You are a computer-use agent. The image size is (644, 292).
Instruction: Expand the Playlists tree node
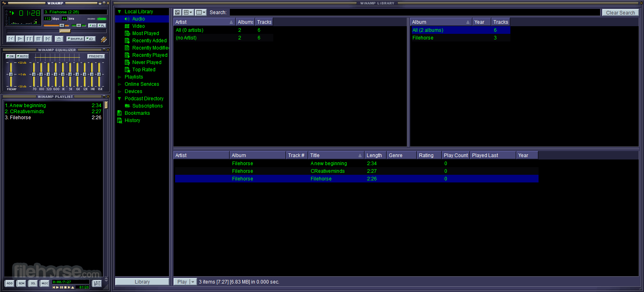(119, 77)
